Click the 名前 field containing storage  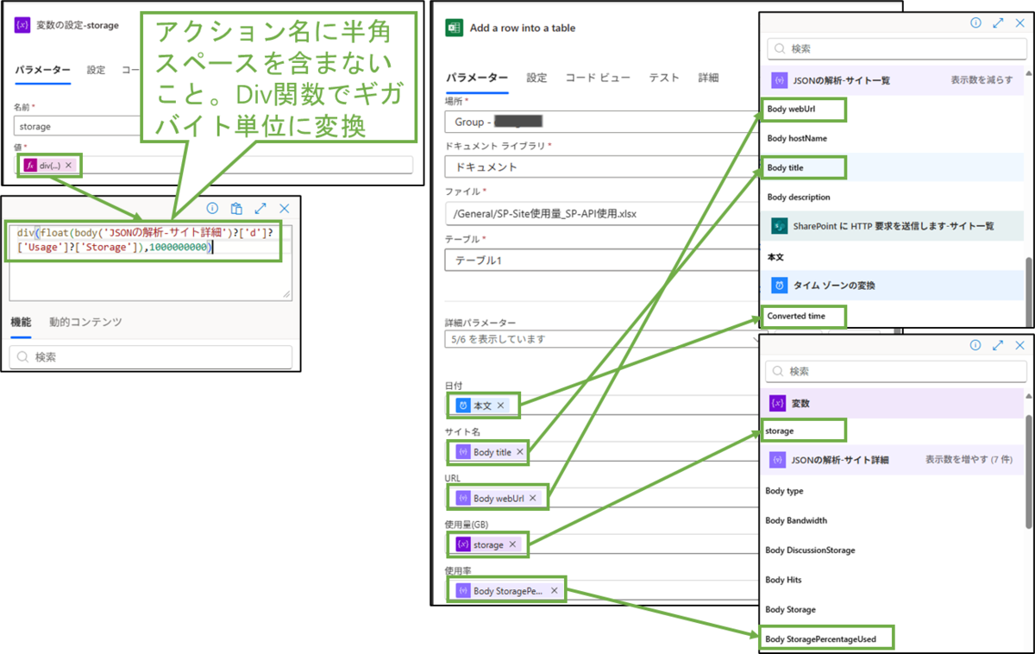[78, 126]
